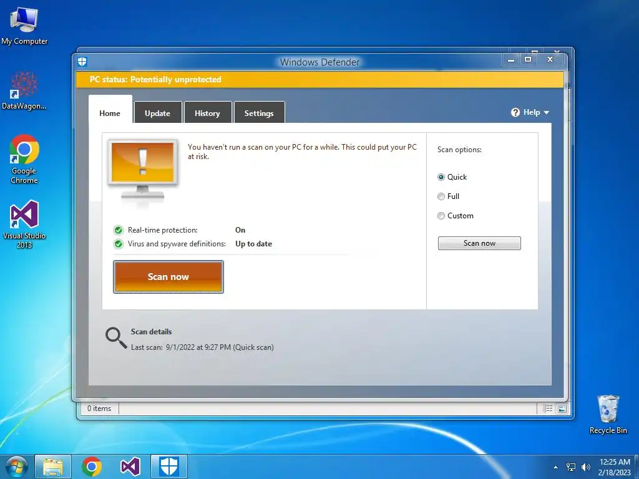Close the Windows Defender window
The height and width of the screenshot is (479, 639).
pyautogui.click(x=550, y=59)
